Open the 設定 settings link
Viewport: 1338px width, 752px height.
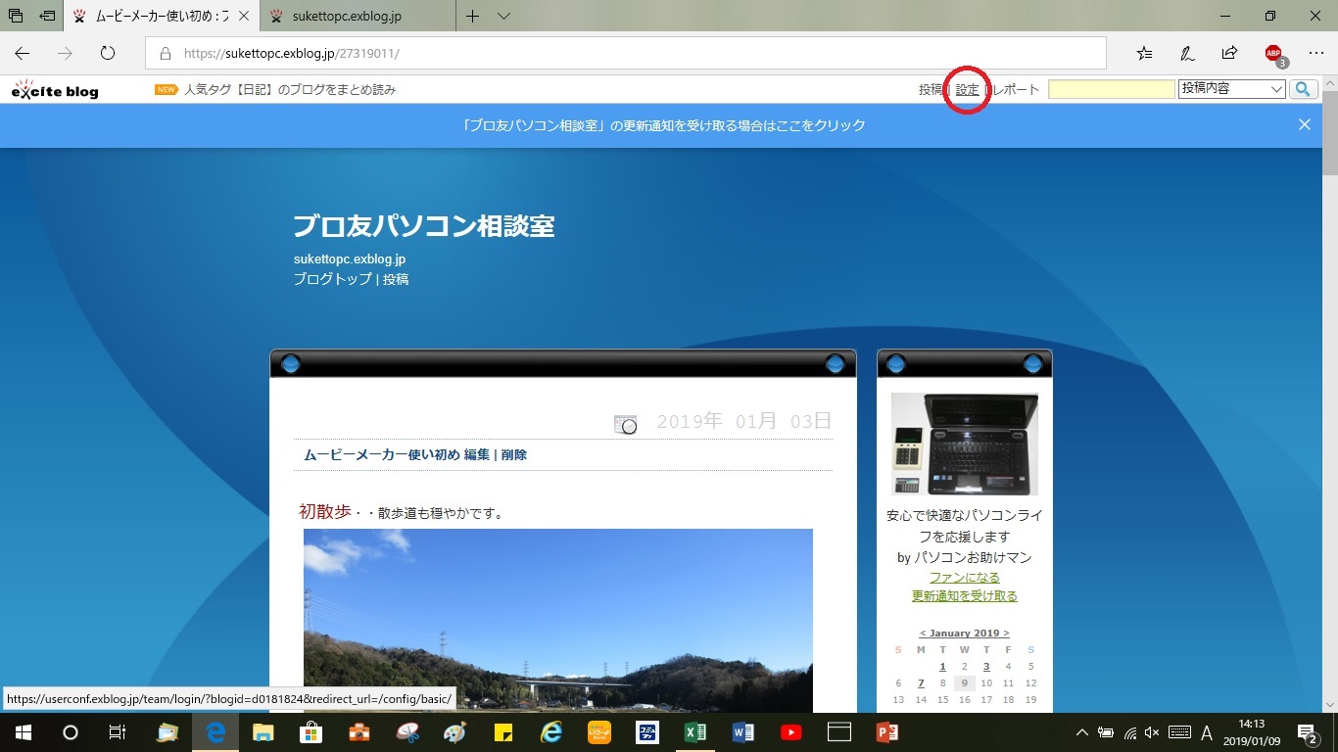(x=967, y=89)
